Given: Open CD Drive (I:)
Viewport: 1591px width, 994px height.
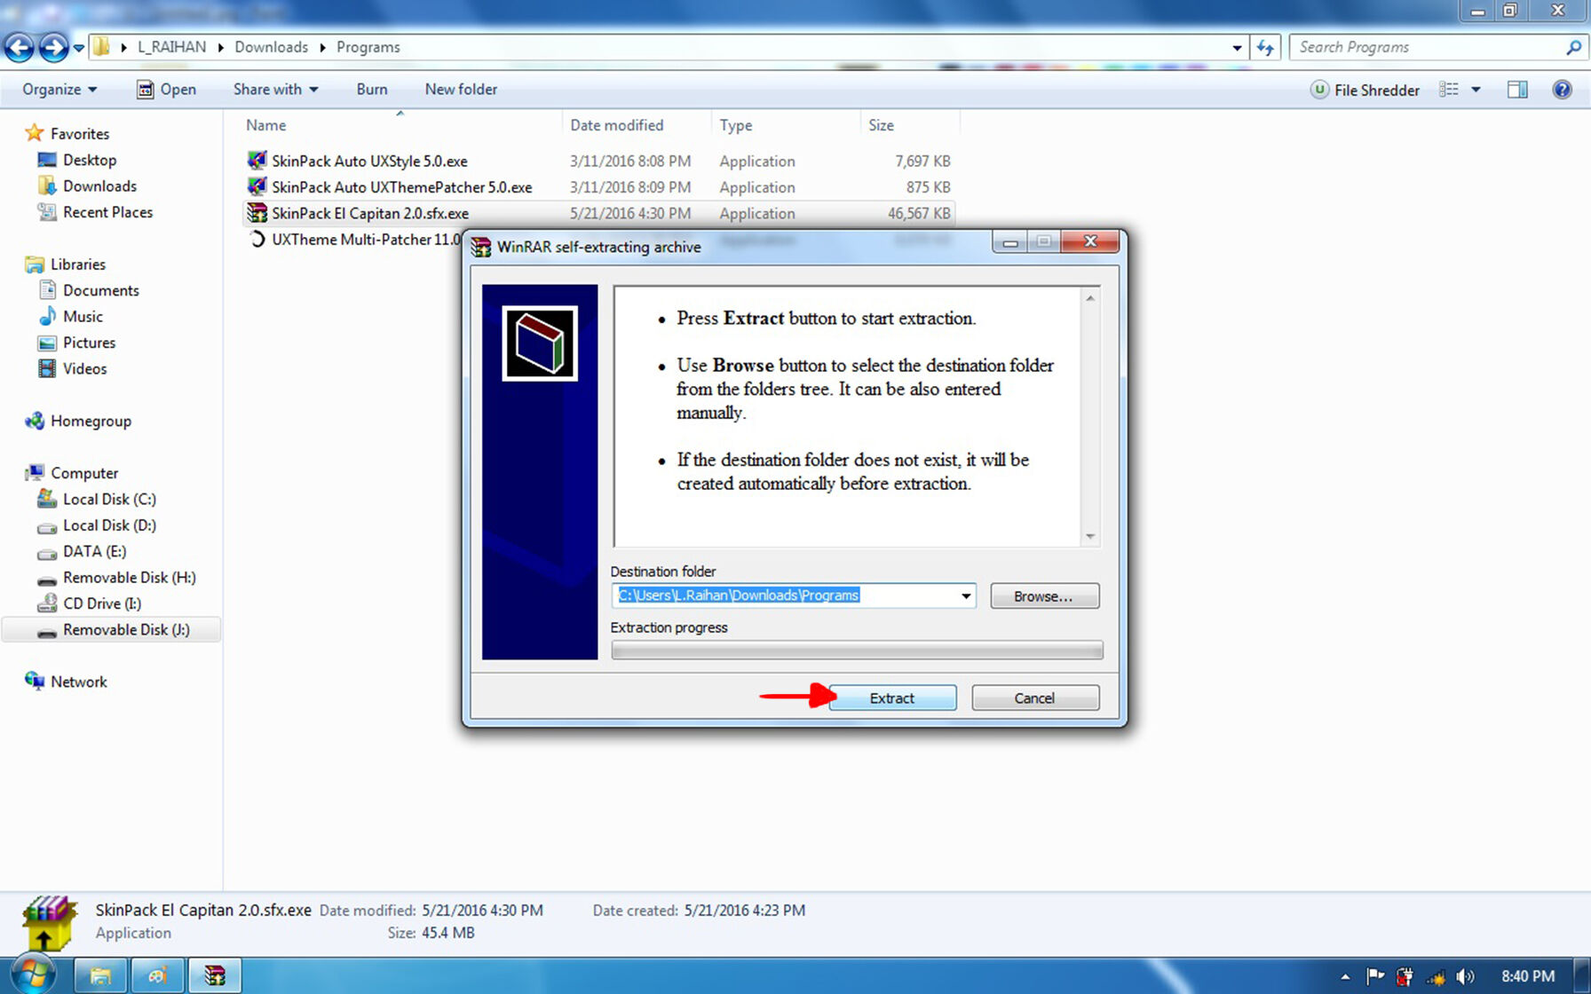Looking at the screenshot, I should click(102, 603).
